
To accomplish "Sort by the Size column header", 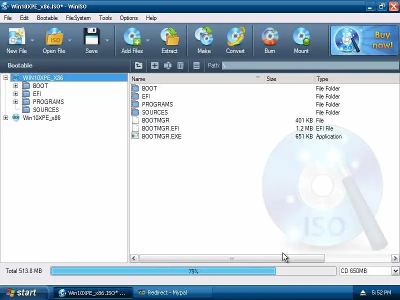I will [x=288, y=79].
